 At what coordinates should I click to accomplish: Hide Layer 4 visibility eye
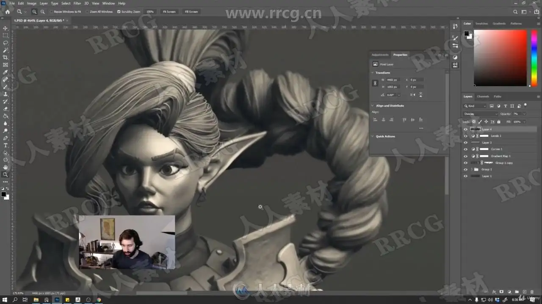(466, 129)
